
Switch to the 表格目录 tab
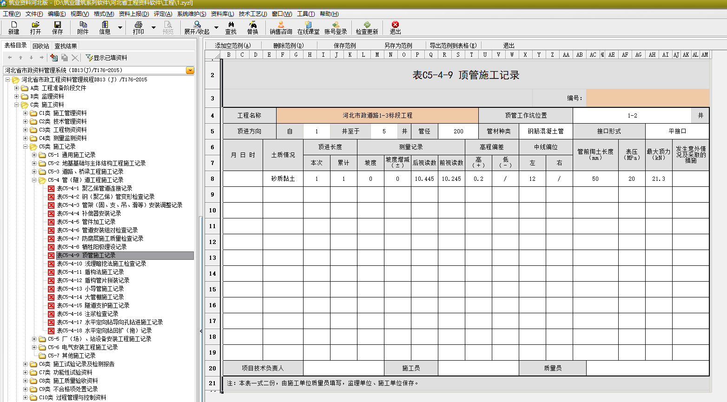[x=16, y=45]
